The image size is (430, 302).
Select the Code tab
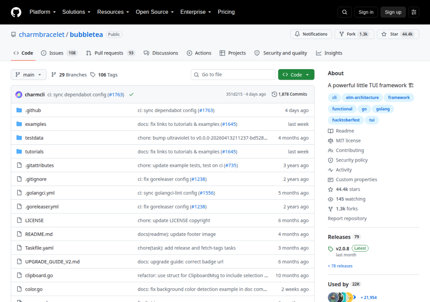pos(24,53)
